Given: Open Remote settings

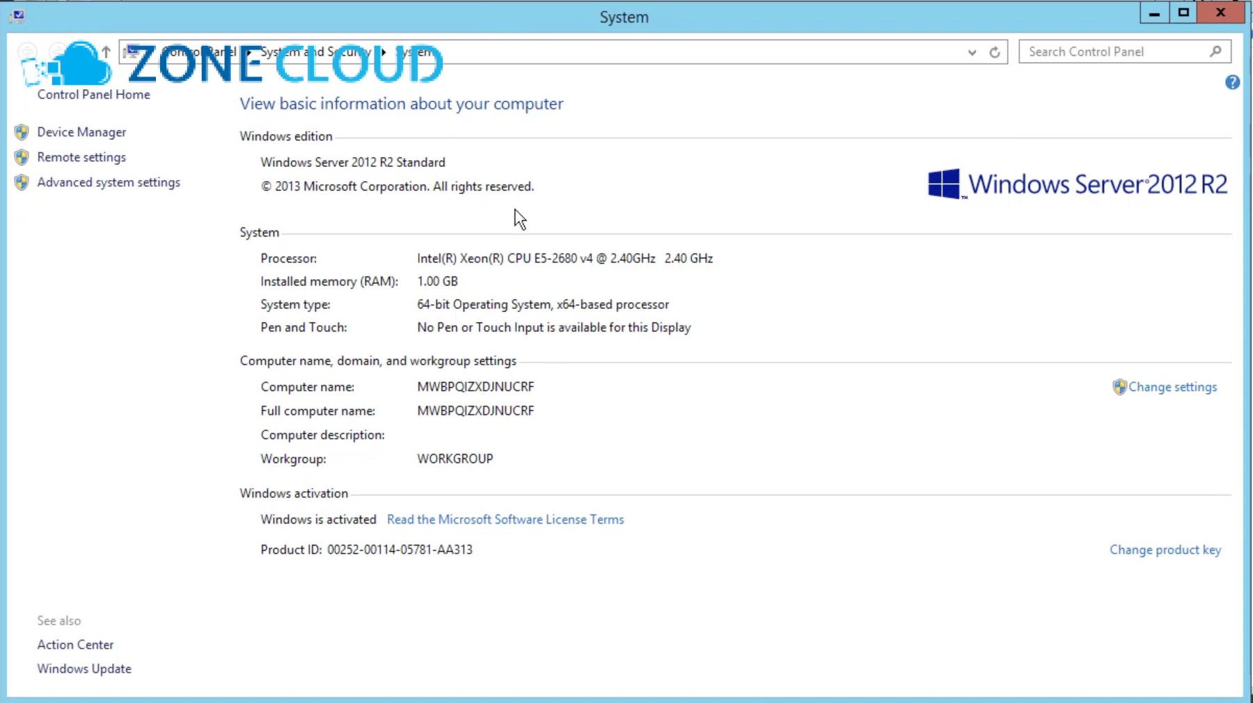Looking at the screenshot, I should 81,157.
